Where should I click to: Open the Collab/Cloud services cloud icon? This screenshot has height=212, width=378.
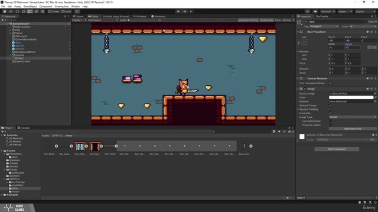(x=315, y=12)
